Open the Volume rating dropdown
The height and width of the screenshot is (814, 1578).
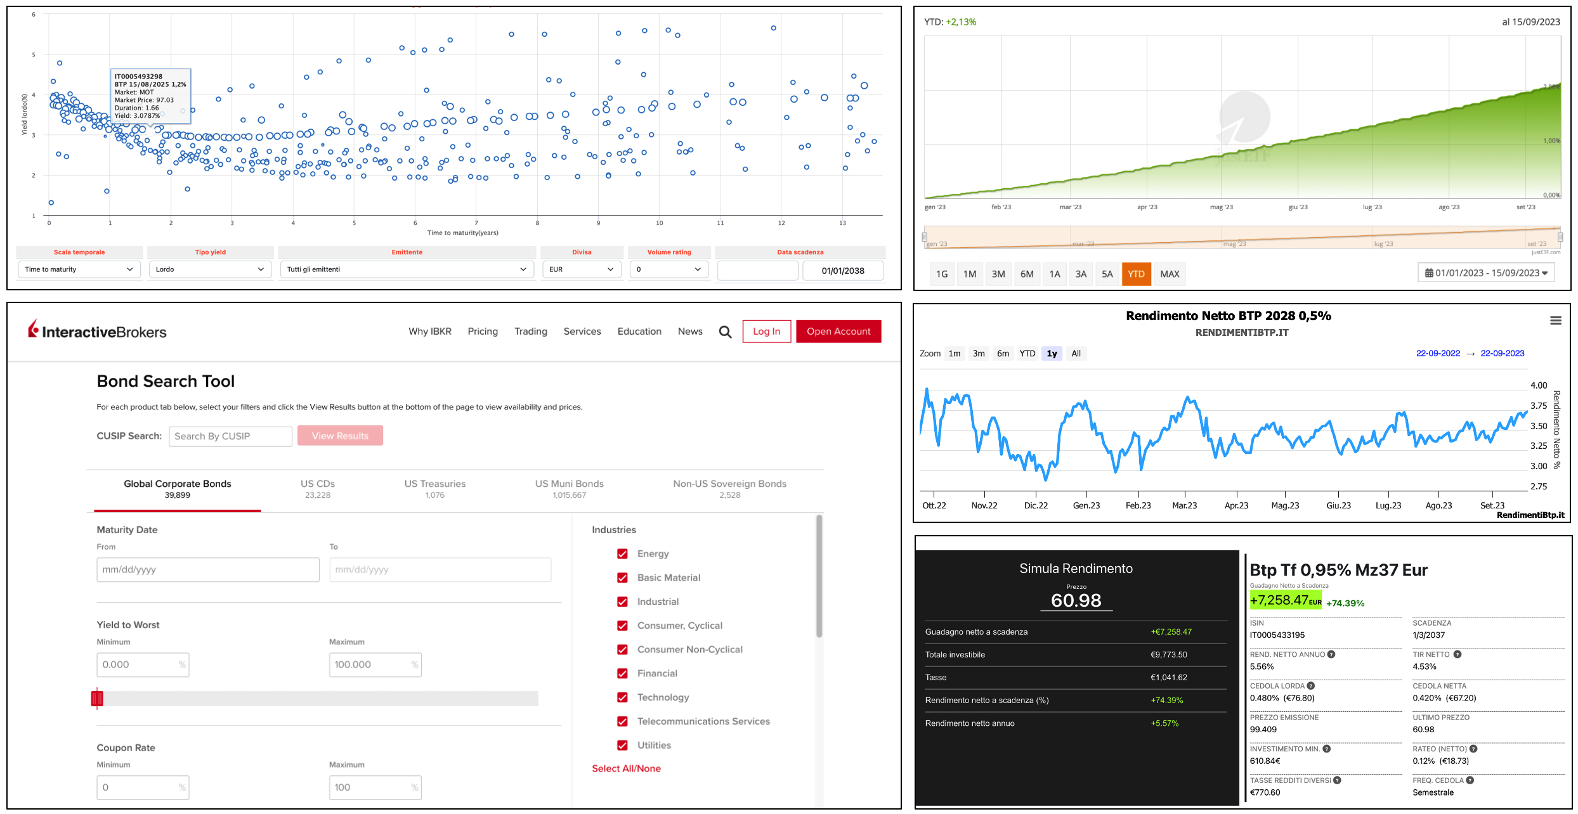click(669, 269)
